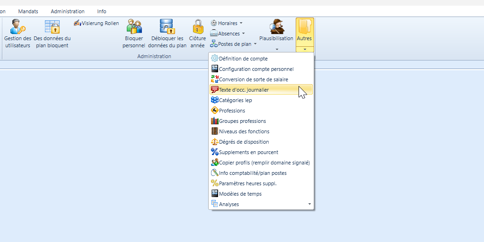Click the Autres folder icon

click(304, 27)
